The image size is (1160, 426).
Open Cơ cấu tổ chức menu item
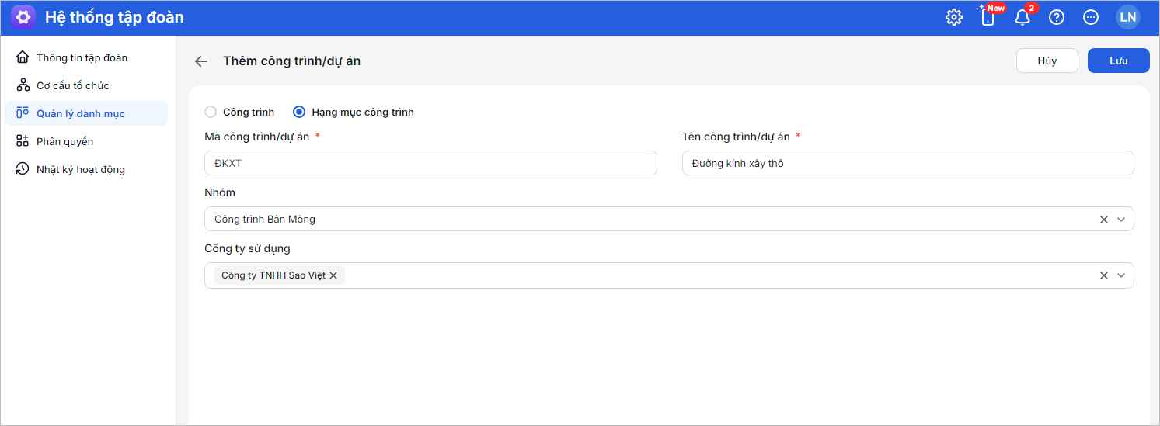[x=72, y=85]
